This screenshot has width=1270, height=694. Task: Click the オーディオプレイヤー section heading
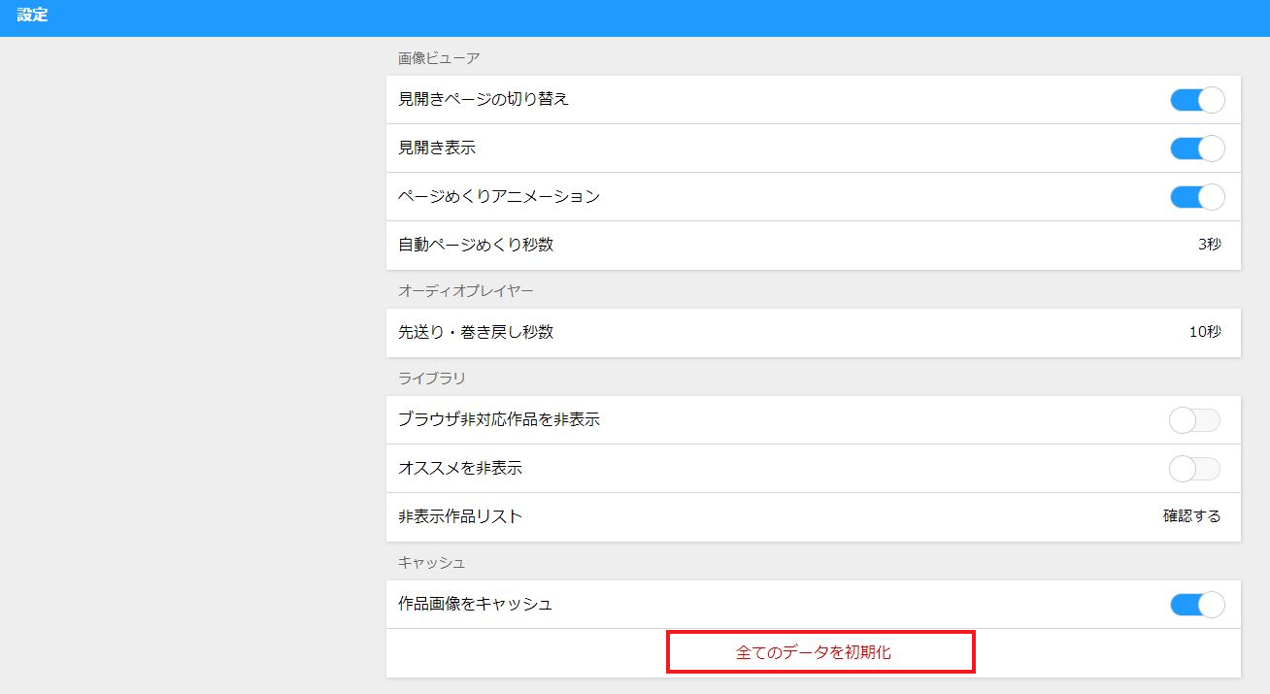[466, 290]
